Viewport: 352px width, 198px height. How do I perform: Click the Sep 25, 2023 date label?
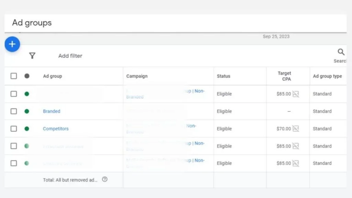click(x=276, y=36)
